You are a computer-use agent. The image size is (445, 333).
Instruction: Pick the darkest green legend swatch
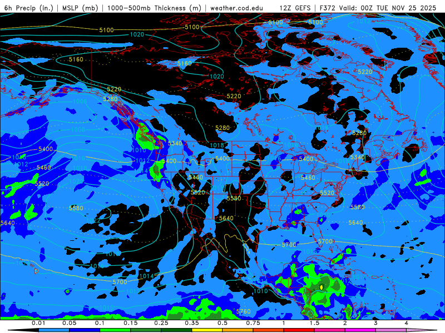[176, 330]
